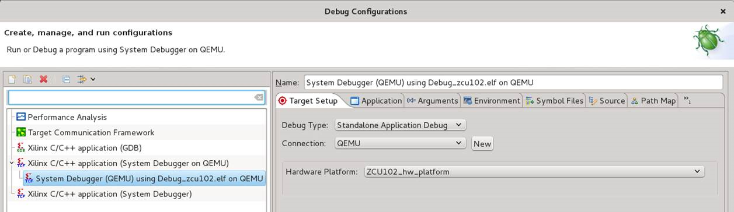Collapse Xilinx System Debugger on QEMU node
This screenshot has width=734, height=212.
tap(12, 162)
